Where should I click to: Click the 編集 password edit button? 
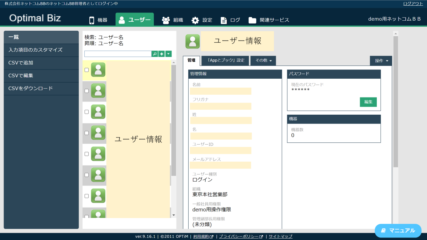point(368,102)
